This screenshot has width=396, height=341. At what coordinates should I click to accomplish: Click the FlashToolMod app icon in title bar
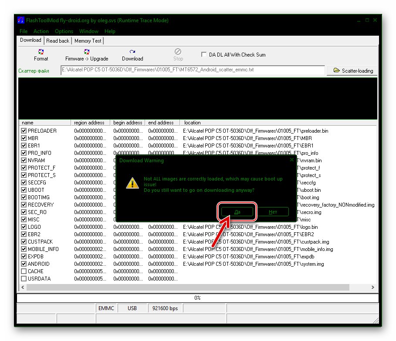(21, 20)
